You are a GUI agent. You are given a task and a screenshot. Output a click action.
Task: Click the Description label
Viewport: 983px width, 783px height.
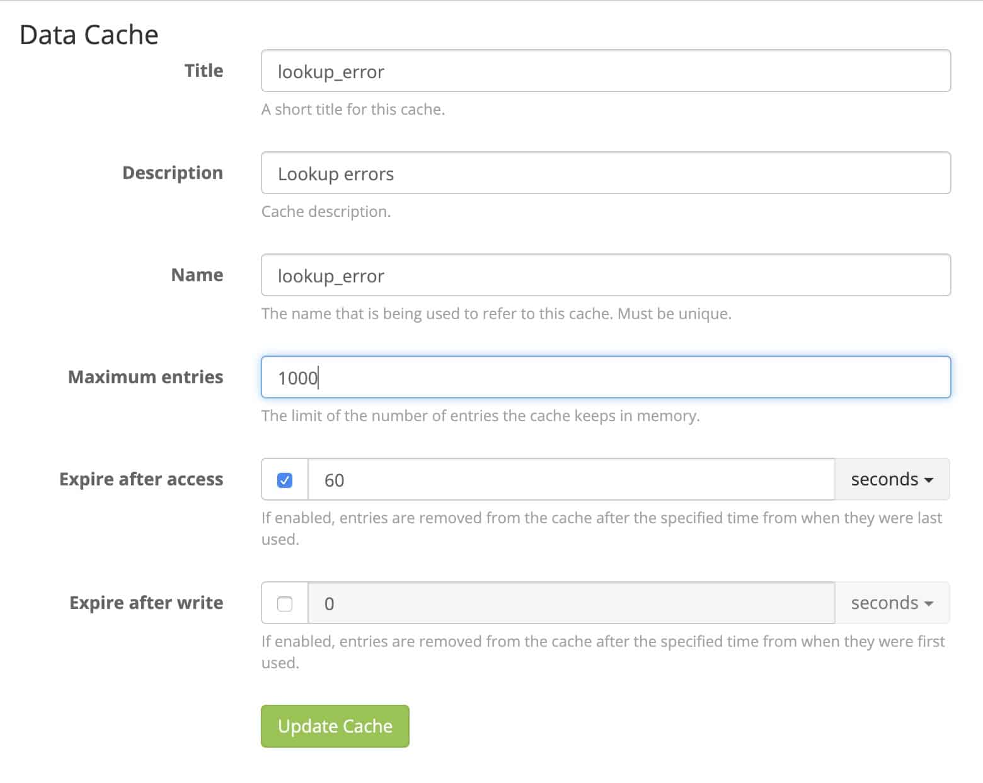pos(172,173)
